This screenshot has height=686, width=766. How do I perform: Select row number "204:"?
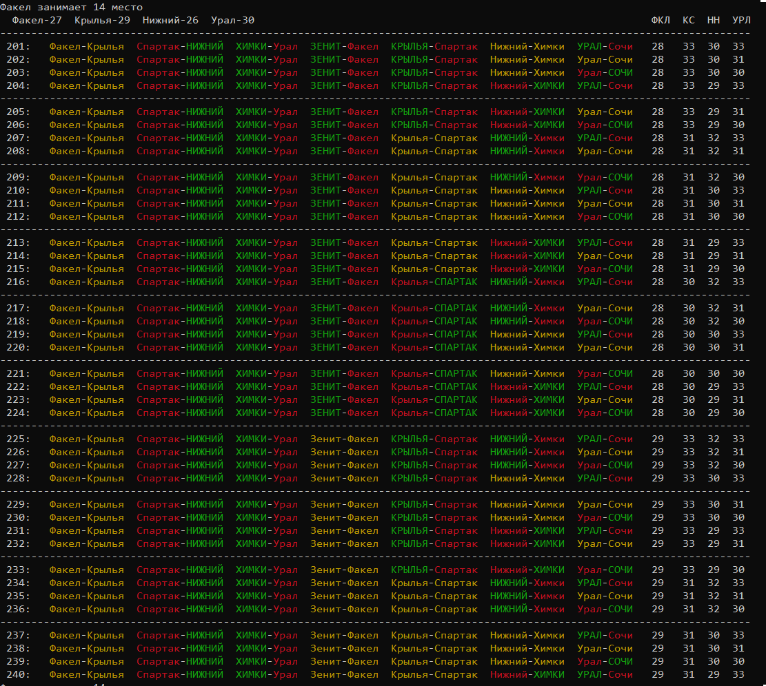pos(19,85)
